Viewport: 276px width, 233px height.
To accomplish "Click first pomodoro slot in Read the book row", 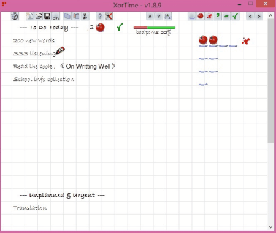I will pyautogui.click(x=203, y=72).
